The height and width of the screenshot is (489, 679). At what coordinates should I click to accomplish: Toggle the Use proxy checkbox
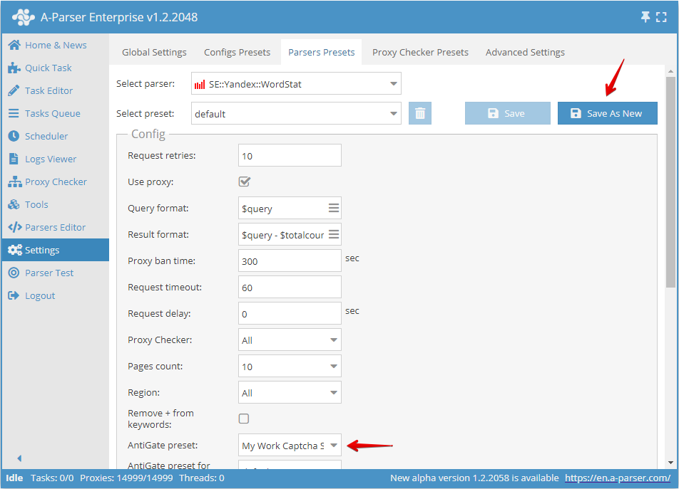(x=244, y=182)
